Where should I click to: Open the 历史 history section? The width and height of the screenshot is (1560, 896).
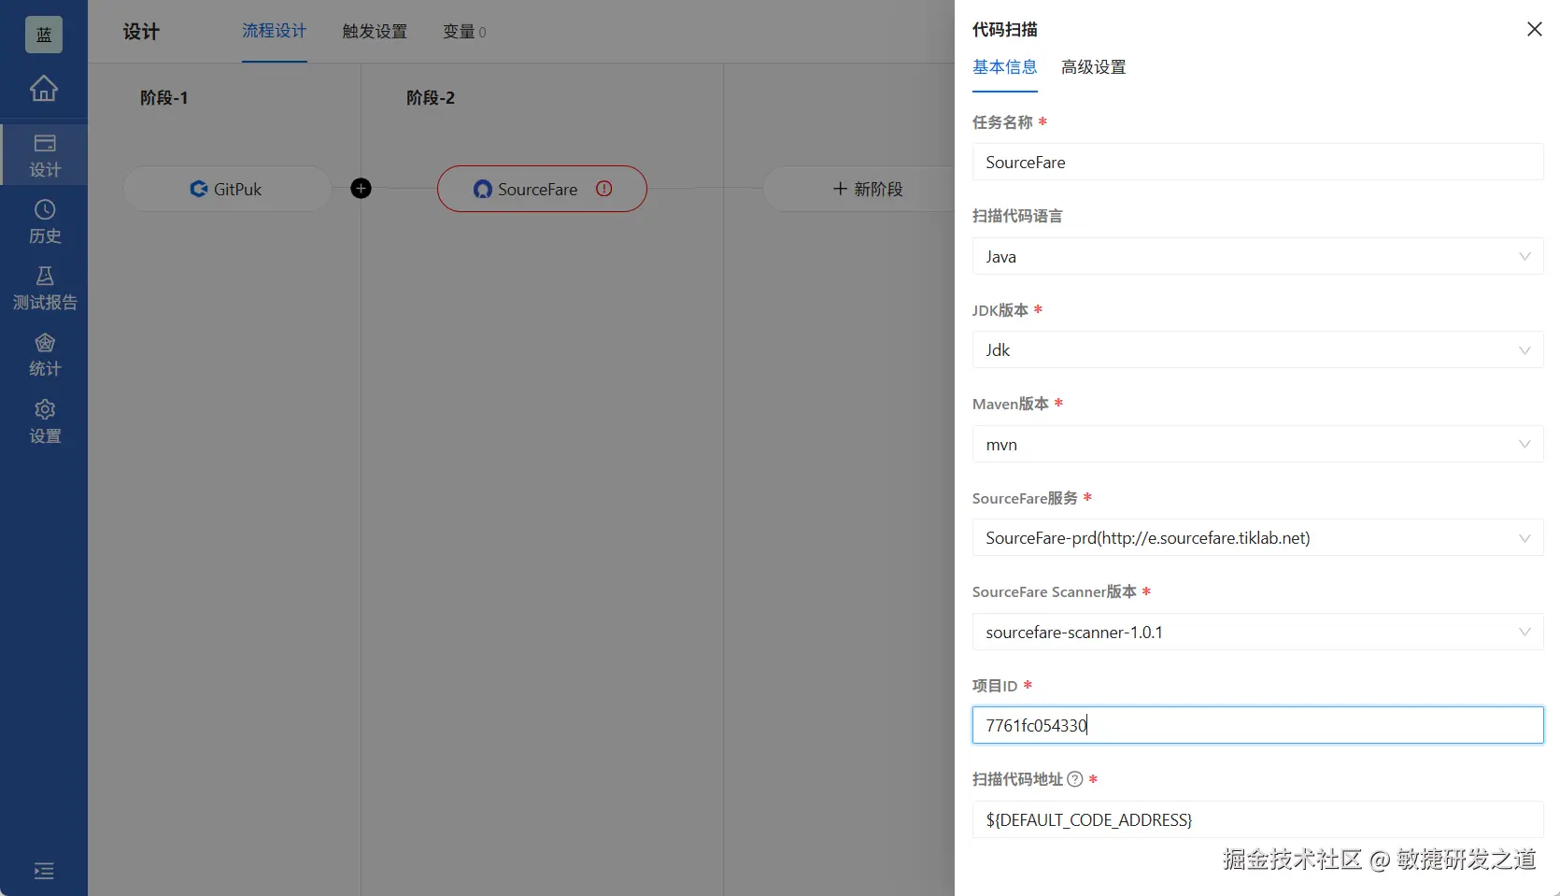(44, 221)
